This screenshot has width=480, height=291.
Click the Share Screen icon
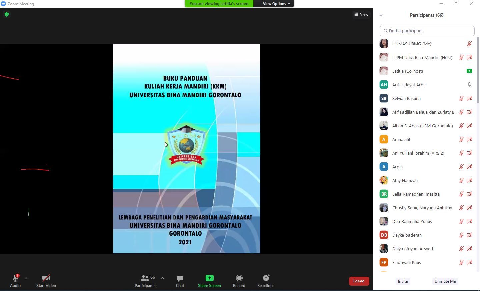(209, 278)
